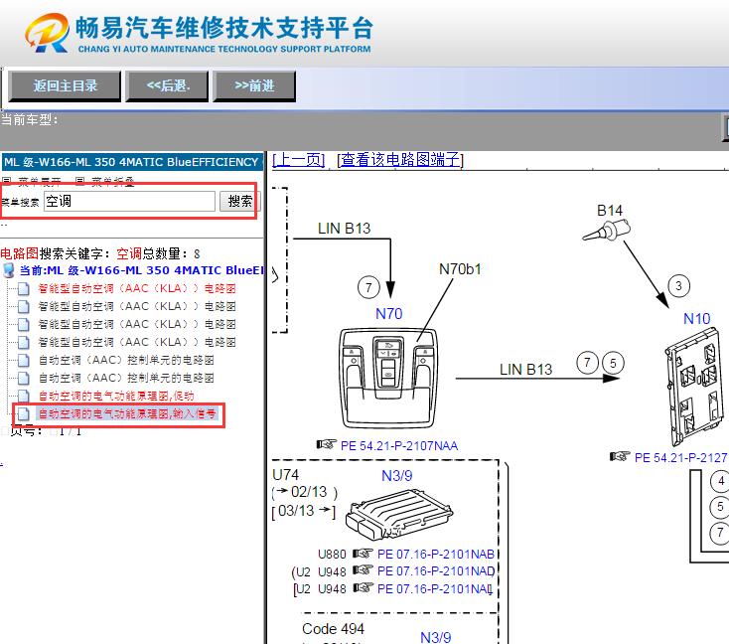729x644 pixels.
Task: Select tree root 当前:ML 级-W166-ML 350 4MATIC
Action: pos(142,270)
